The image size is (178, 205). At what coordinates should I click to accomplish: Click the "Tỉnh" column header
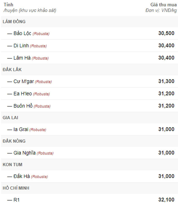coord(8,5)
